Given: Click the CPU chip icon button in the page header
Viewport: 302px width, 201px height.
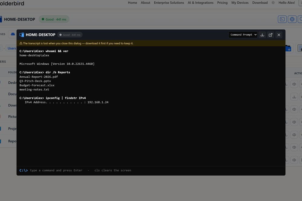Looking at the screenshot, I should (x=292, y=19).
